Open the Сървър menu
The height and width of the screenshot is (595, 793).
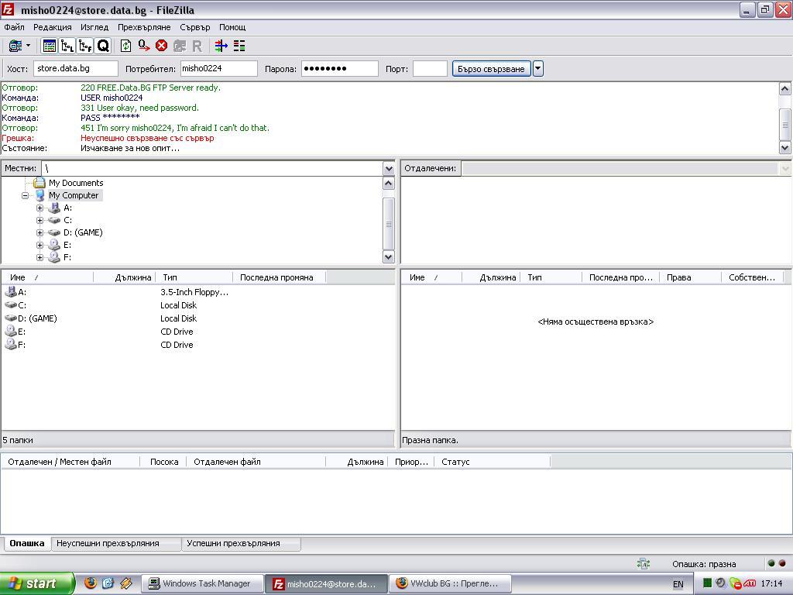click(194, 27)
